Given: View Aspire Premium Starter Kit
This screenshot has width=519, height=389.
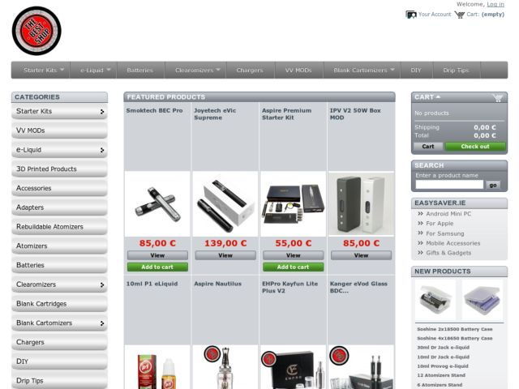Looking at the screenshot, I should (x=294, y=255).
